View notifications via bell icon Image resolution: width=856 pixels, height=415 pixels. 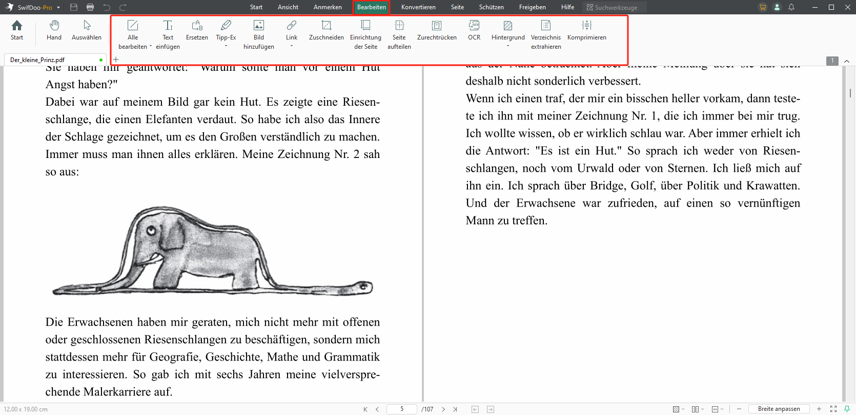click(x=791, y=7)
